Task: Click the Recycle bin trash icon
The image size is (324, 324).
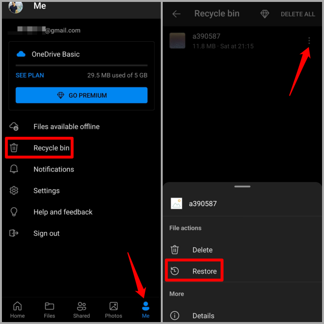Action: pos(14,148)
